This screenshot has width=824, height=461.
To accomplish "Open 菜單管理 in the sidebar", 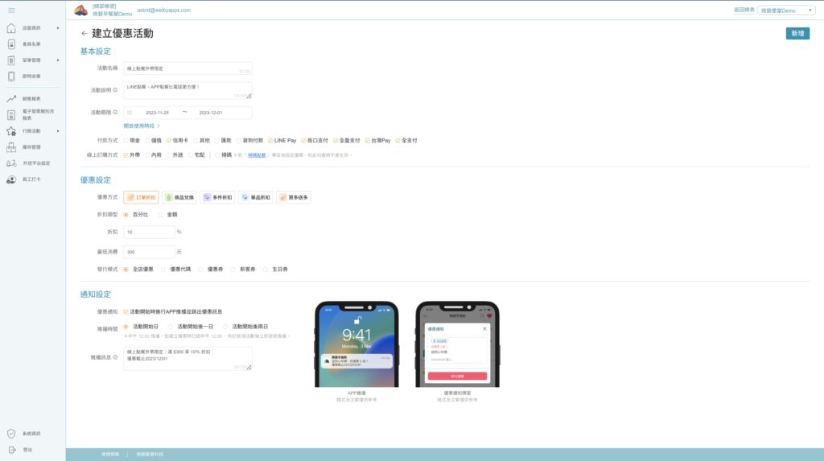I will click(31, 60).
